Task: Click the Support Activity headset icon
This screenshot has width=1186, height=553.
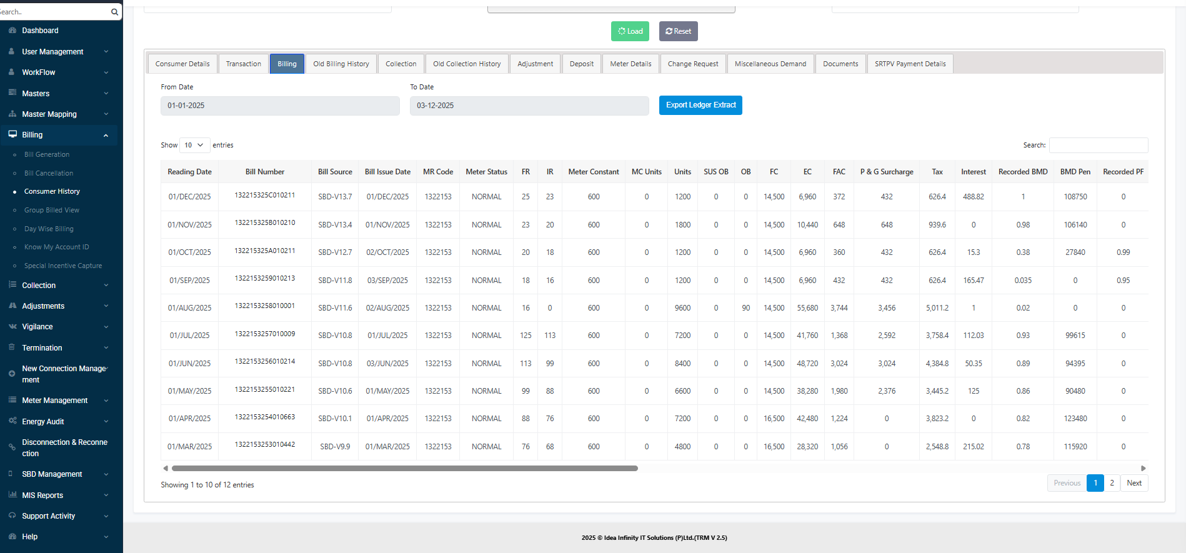Action: pyautogui.click(x=12, y=516)
